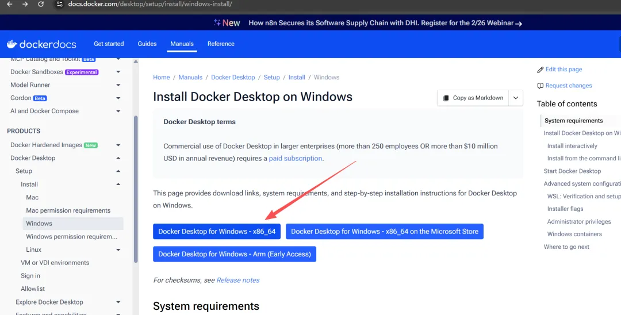This screenshot has width=621, height=315.
Task: Collapse the Install sidebar section
Action: 118,185
